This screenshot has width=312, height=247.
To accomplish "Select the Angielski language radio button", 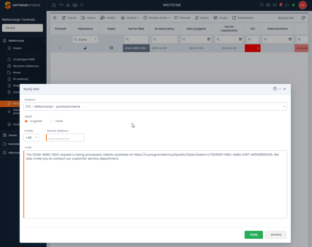I will [x=26, y=121].
